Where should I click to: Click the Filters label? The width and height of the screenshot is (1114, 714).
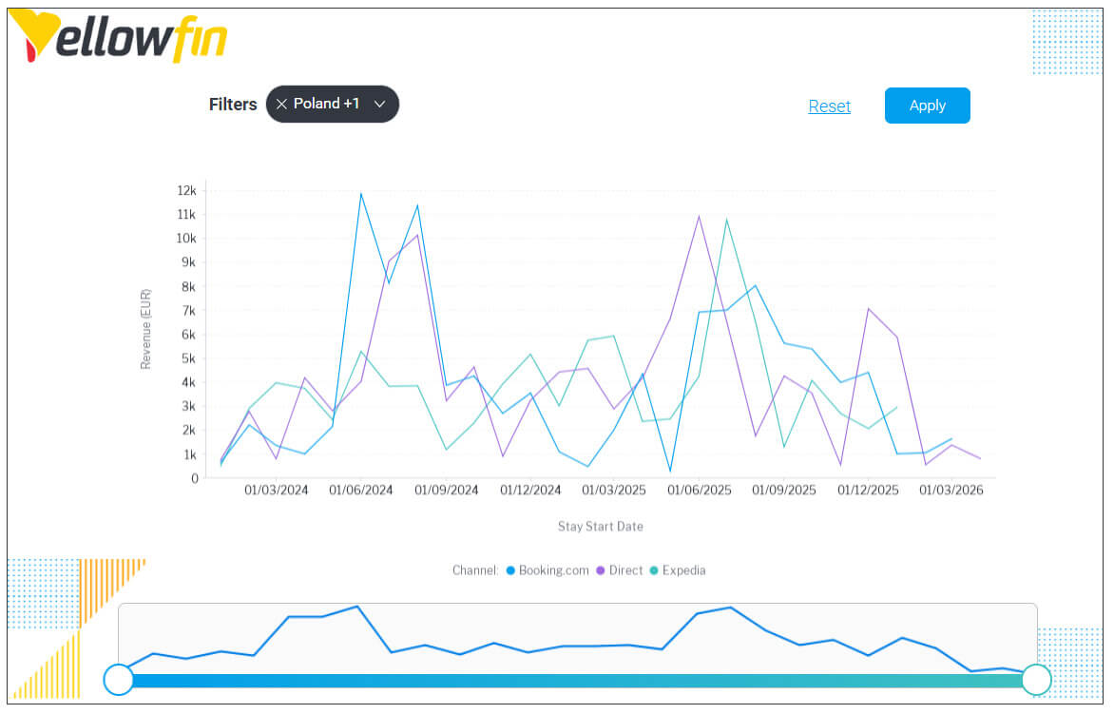click(x=232, y=104)
